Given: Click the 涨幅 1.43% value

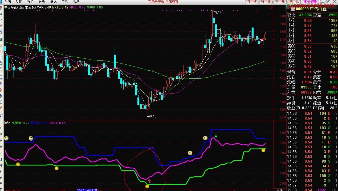Looking at the screenshot, I should 306,82.
